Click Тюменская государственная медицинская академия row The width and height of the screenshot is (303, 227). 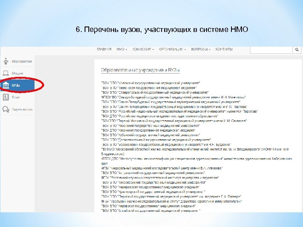(149, 88)
